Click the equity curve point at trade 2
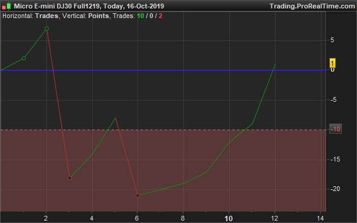The image size is (357, 223). click(46, 29)
